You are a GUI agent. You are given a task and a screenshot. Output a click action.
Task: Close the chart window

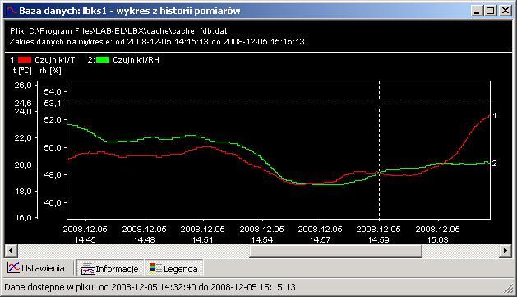click(505, 11)
